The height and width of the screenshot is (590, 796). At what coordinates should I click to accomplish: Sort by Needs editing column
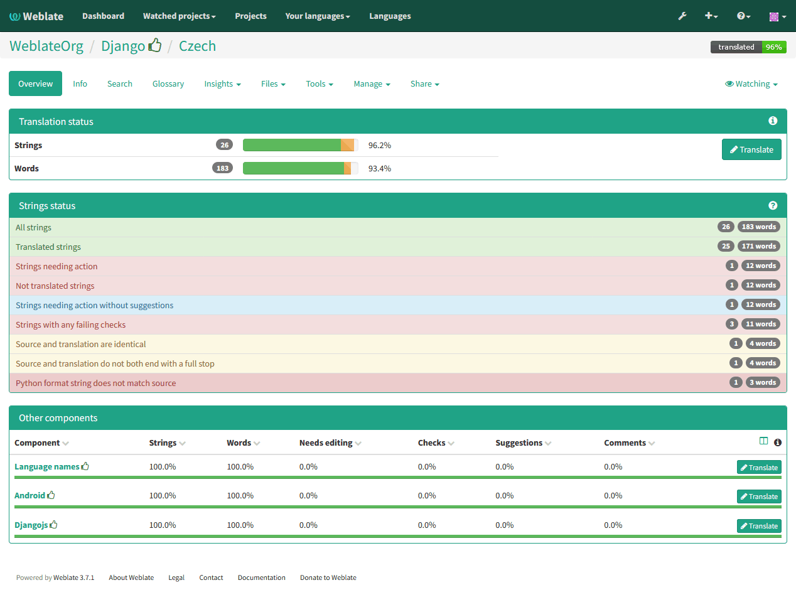click(330, 442)
